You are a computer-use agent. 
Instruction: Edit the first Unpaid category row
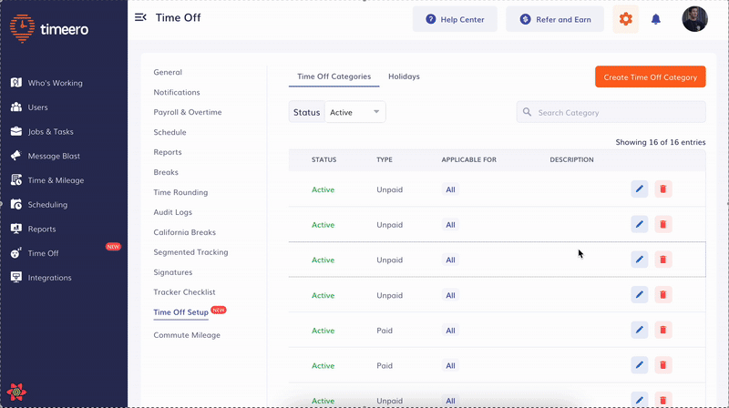[640, 189]
